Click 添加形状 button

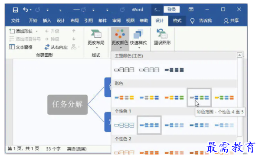21,31
